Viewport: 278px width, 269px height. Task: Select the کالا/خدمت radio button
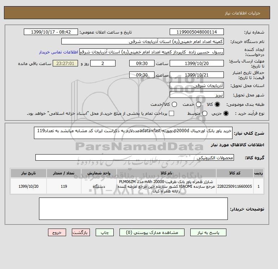[x=174, y=104]
